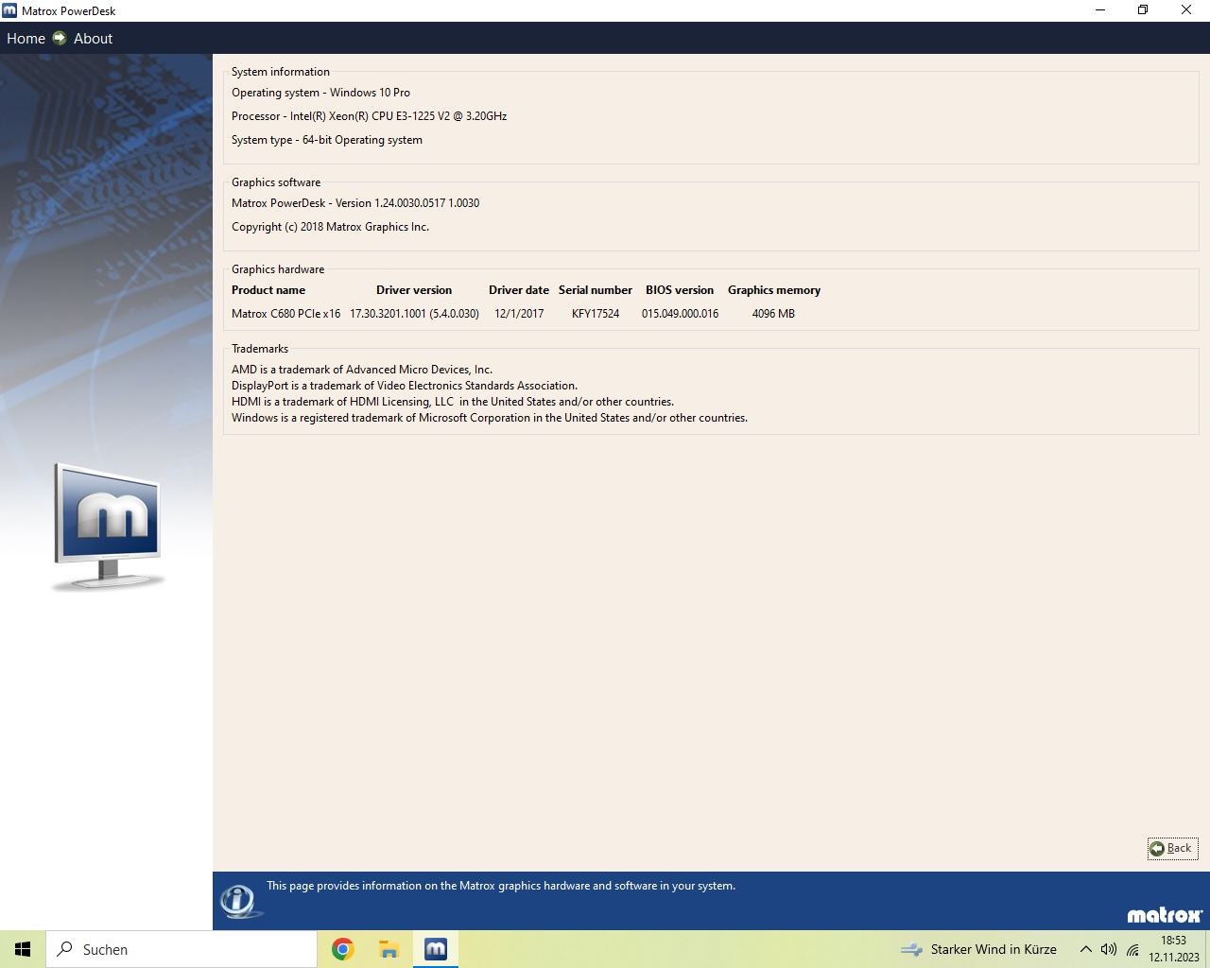
Task: Click the 'This page provides information' help text
Action: click(x=501, y=886)
